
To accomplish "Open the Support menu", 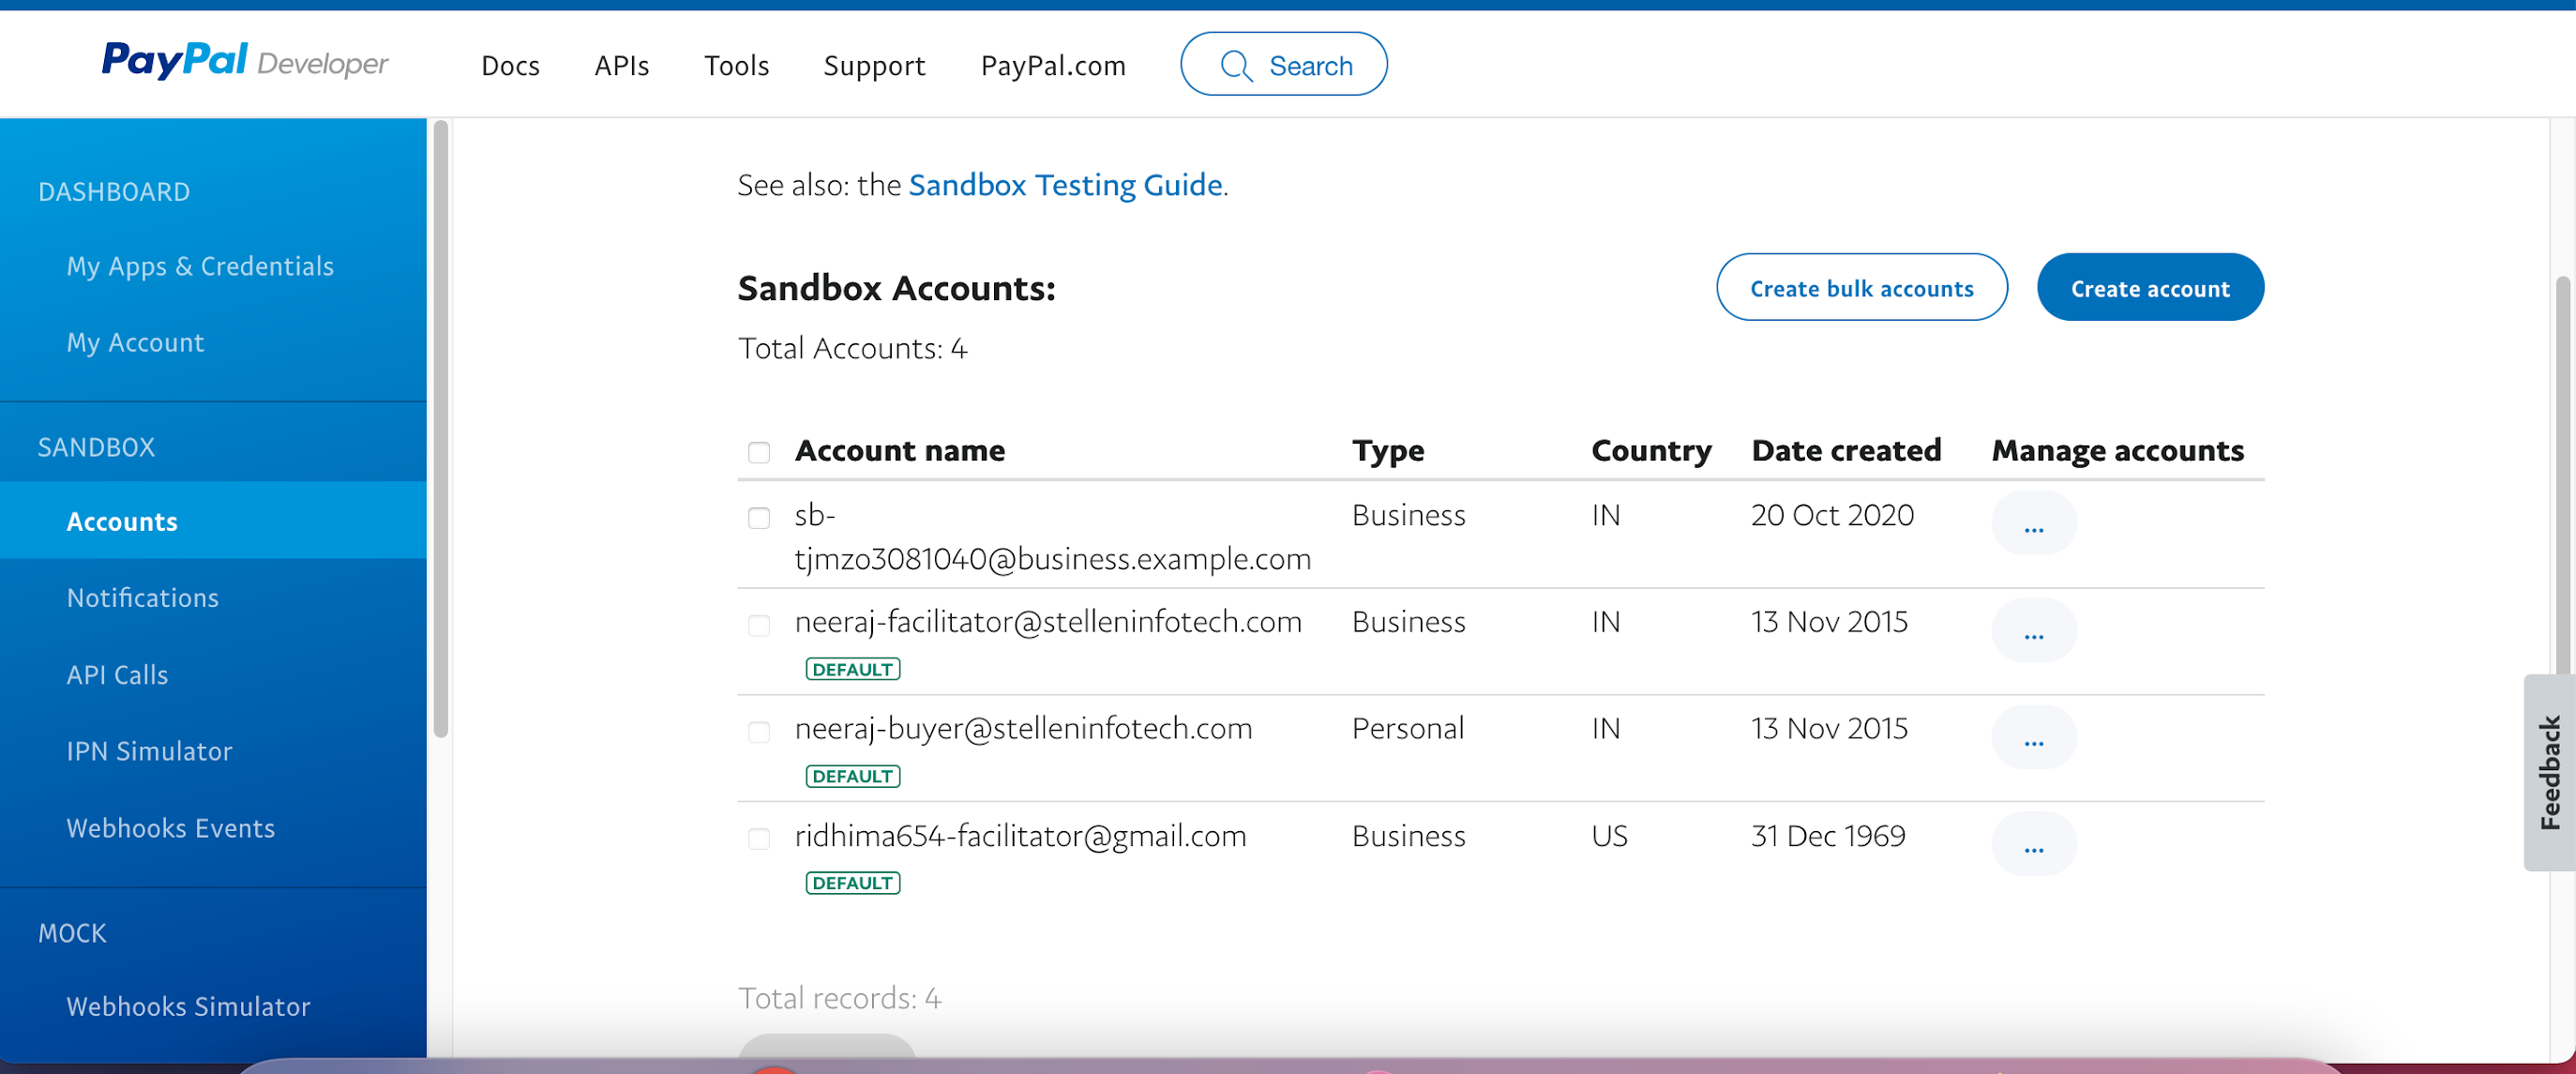I will [x=874, y=66].
